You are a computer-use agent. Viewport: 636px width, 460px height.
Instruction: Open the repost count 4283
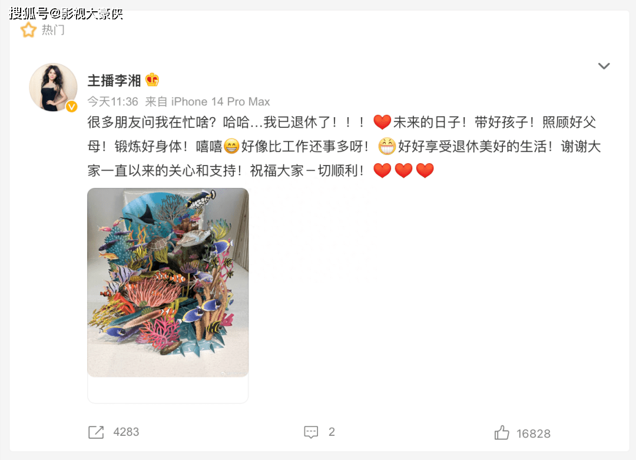click(x=126, y=432)
